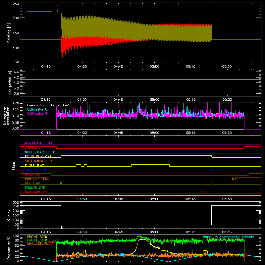Click the Degrees or % axis title

coord(9,248)
